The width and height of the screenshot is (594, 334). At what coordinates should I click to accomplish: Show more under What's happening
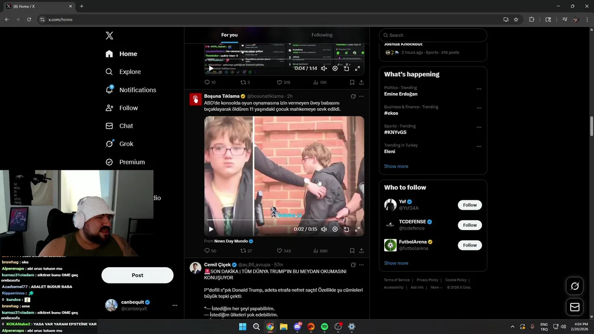tap(396, 166)
